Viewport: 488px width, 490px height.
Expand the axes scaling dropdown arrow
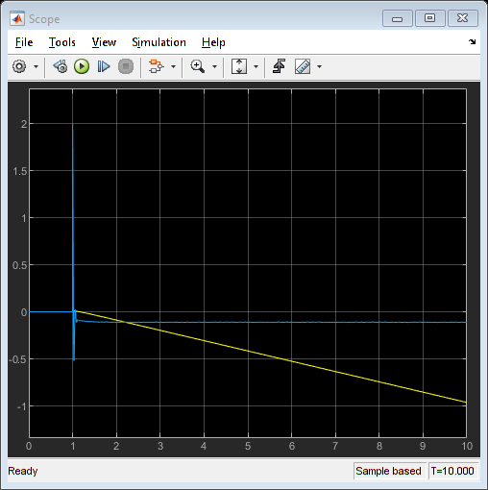256,66
